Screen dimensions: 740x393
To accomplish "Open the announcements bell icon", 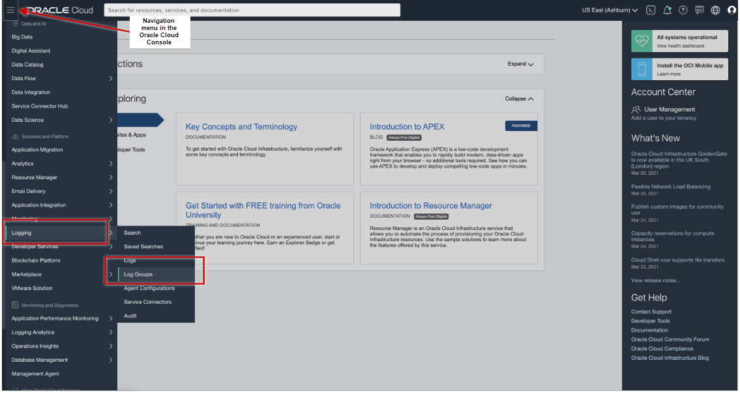I will tap(667, 10).
